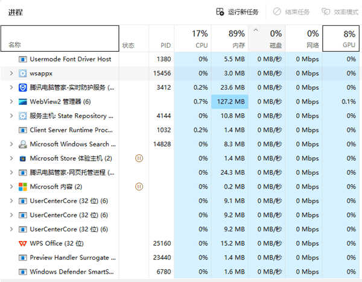Expand Microsoft Windows Search group

pyautogui.click(x=11, y=144)
